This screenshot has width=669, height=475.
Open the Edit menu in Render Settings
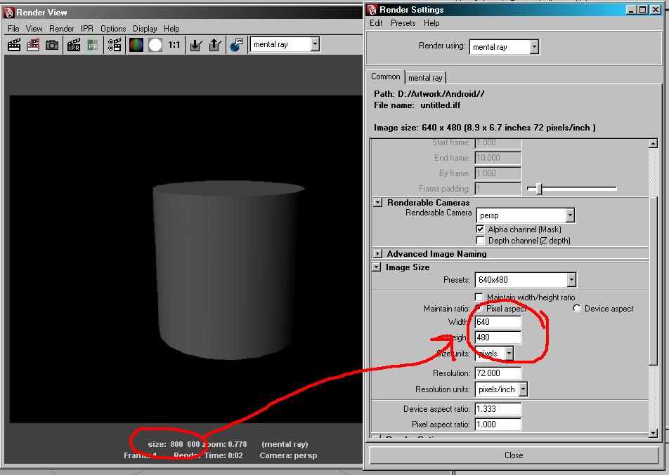[x=376, y=23]
